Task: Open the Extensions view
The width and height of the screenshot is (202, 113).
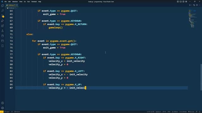Action: tap(3, 26)
